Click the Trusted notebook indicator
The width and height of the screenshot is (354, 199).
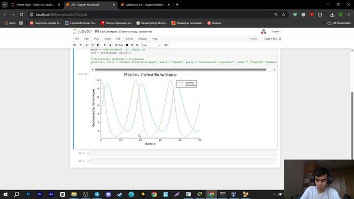pos(253,39)
